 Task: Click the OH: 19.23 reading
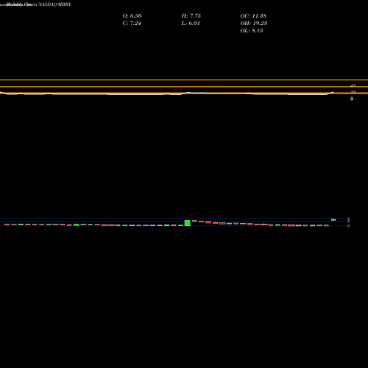[254, 23]
